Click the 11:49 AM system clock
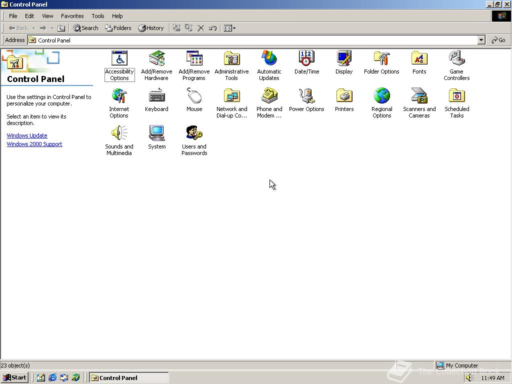 point(492,378)
